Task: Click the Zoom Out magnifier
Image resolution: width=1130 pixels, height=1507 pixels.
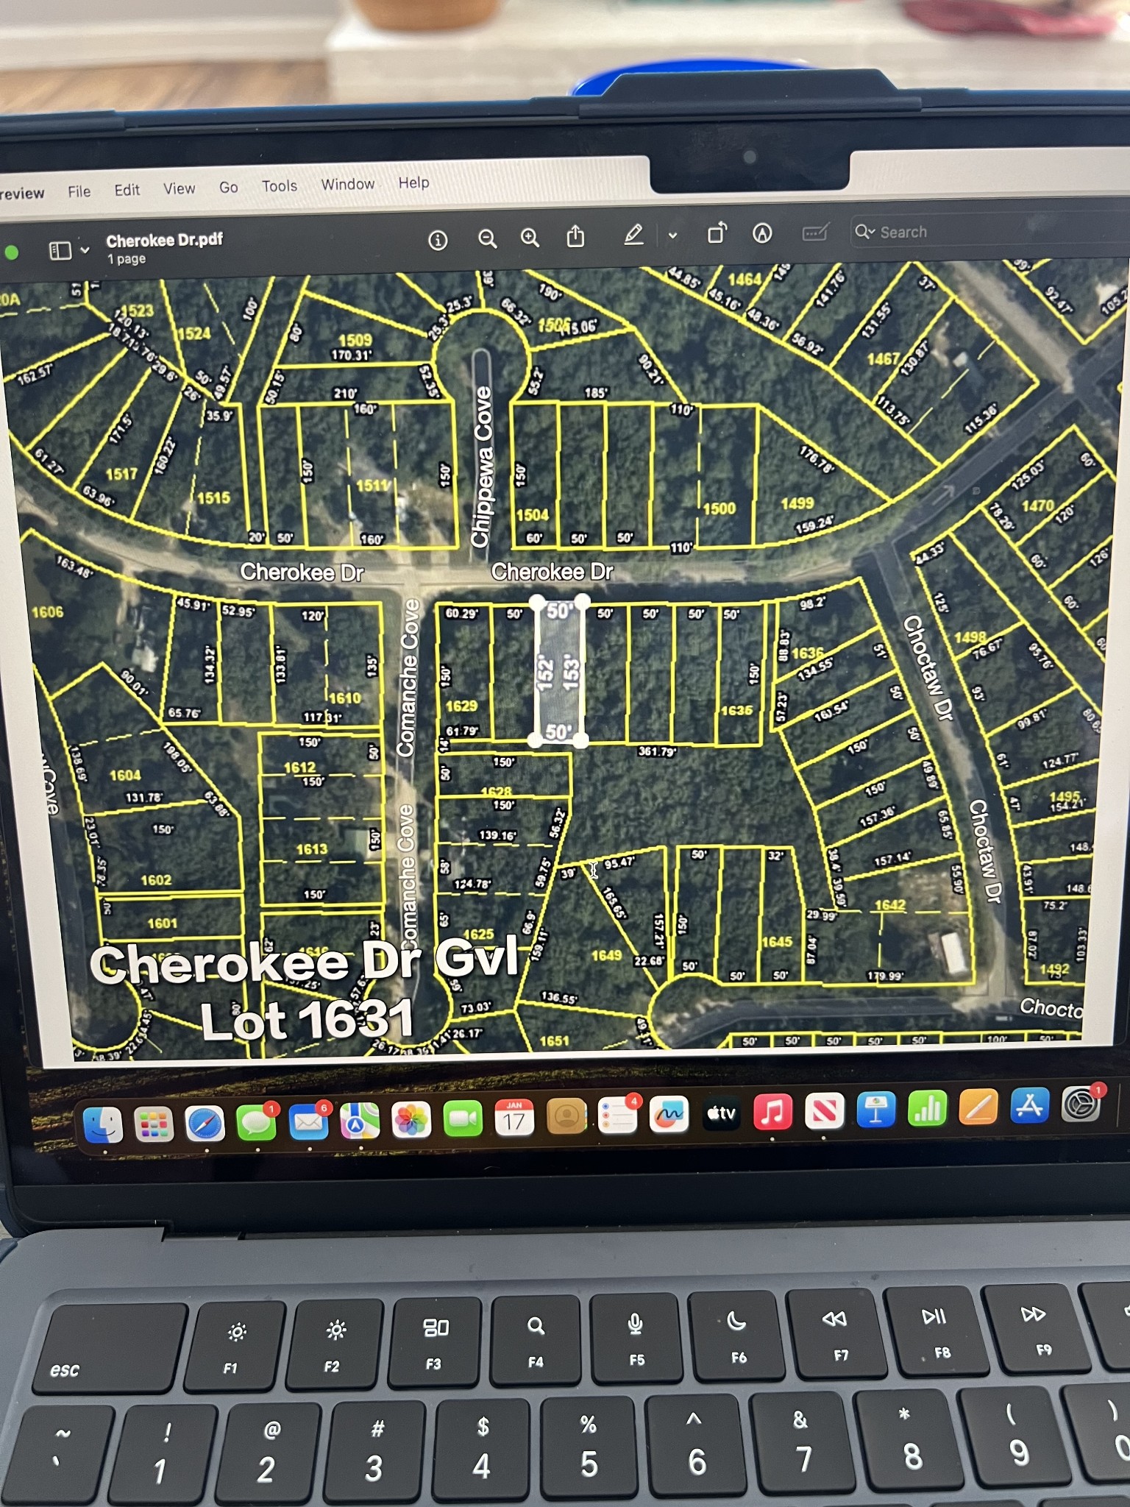Action: pos(487,238)
